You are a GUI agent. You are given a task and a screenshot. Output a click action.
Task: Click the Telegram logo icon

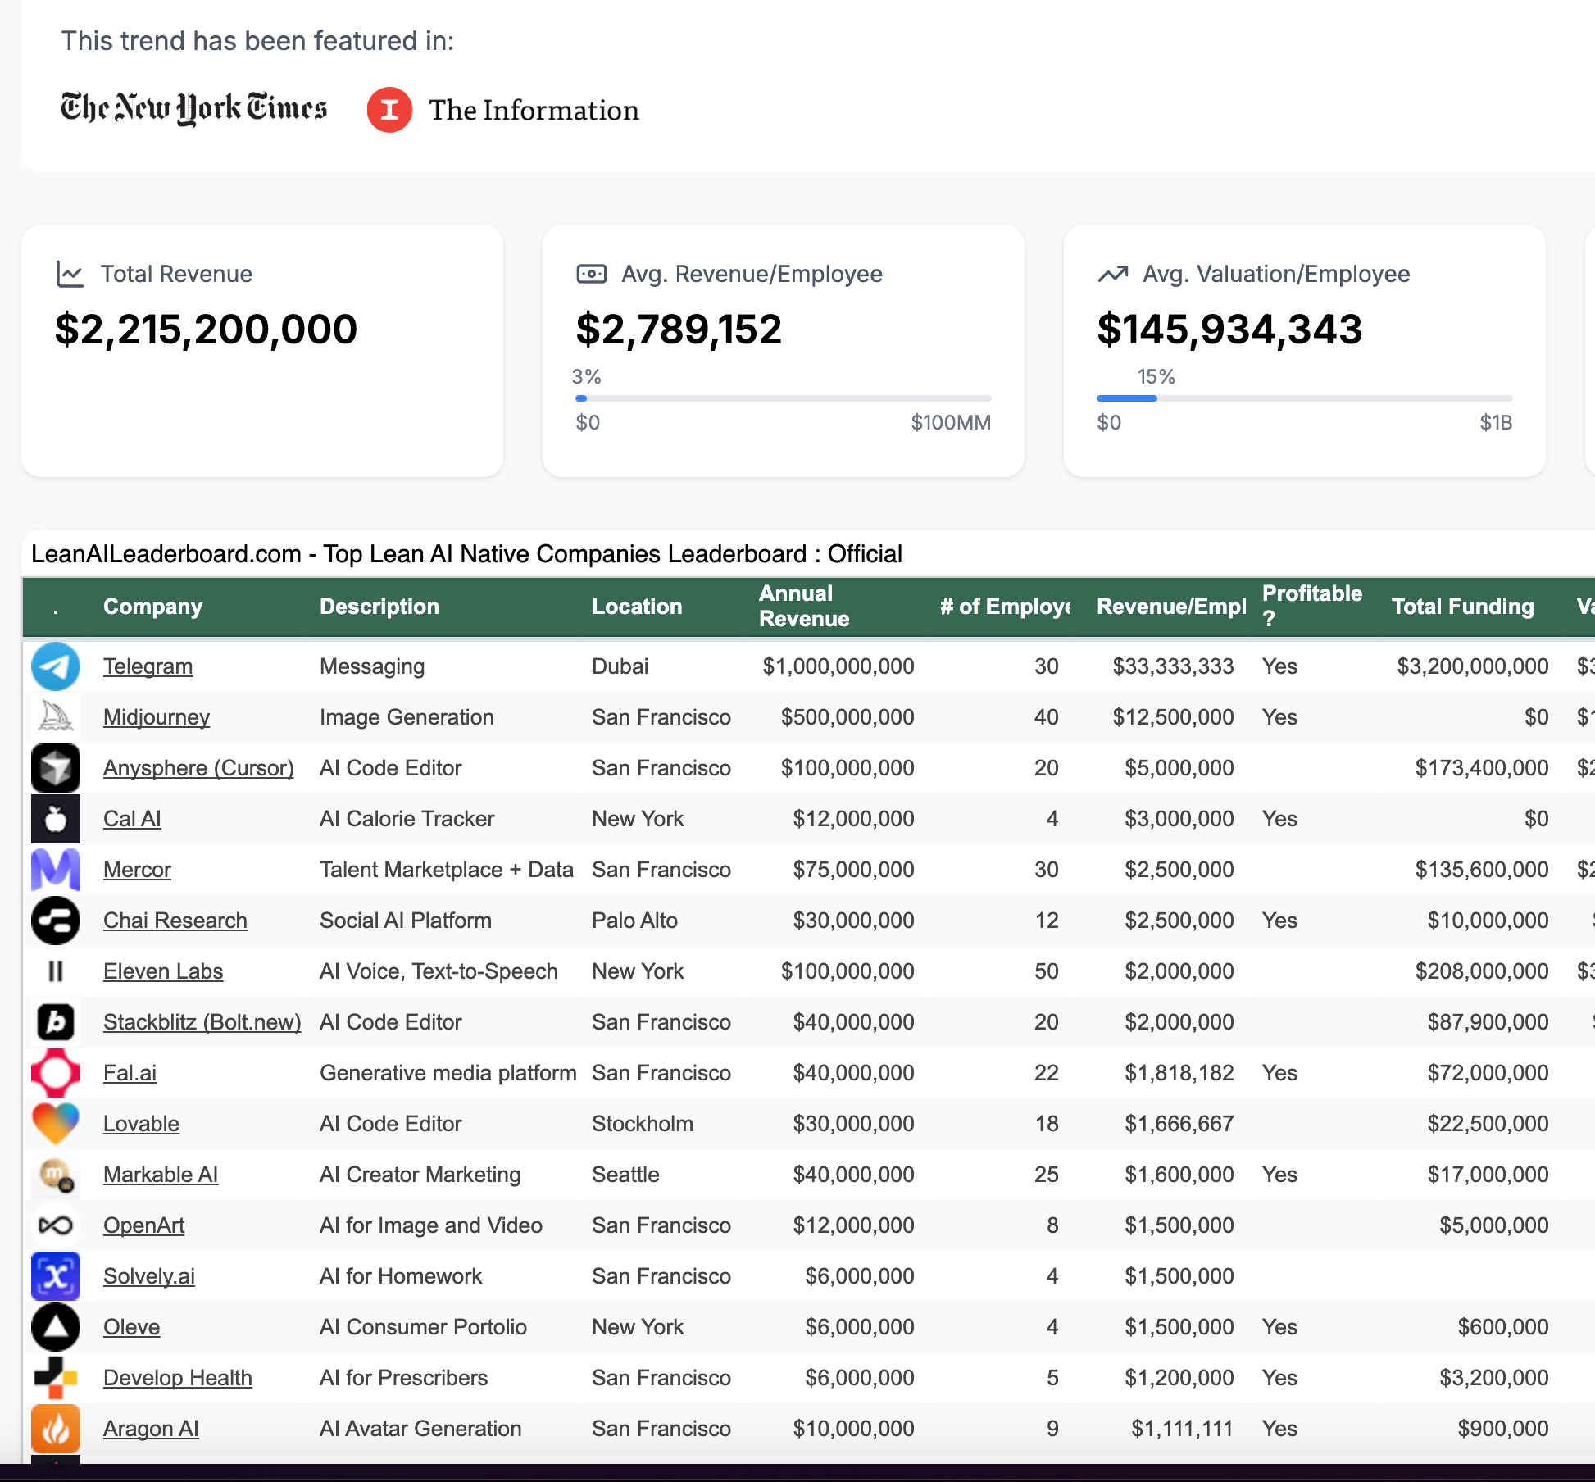[56, 666]
